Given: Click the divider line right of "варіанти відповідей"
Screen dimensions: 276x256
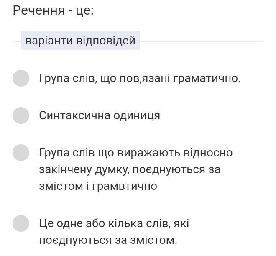Looking at the screenshot, I should pos(201,42).
